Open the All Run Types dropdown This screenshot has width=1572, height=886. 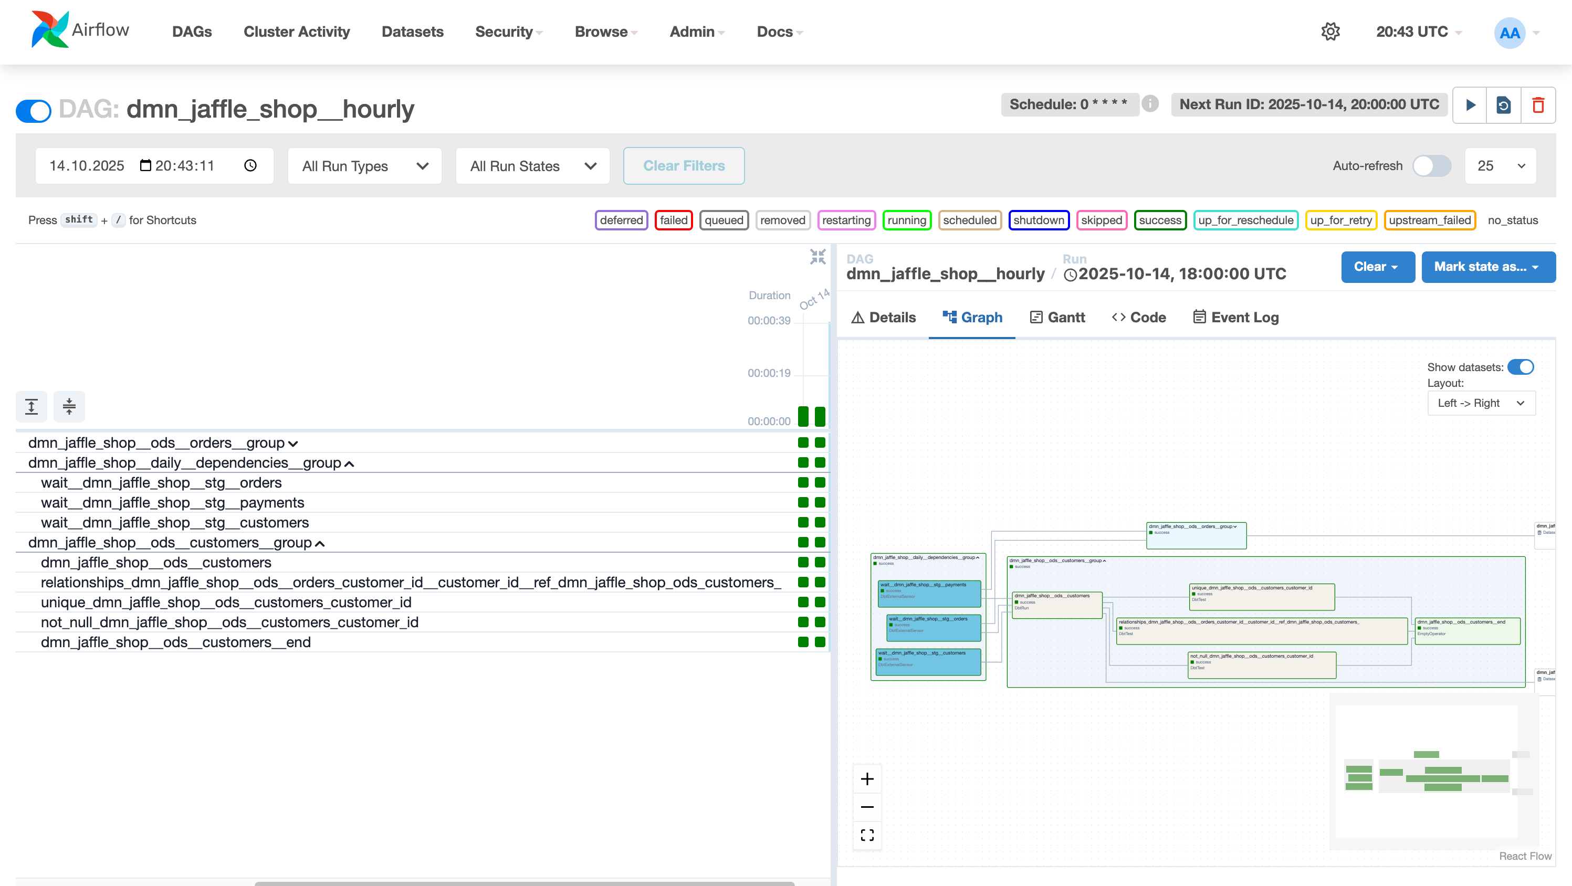(x=364, y=166)
